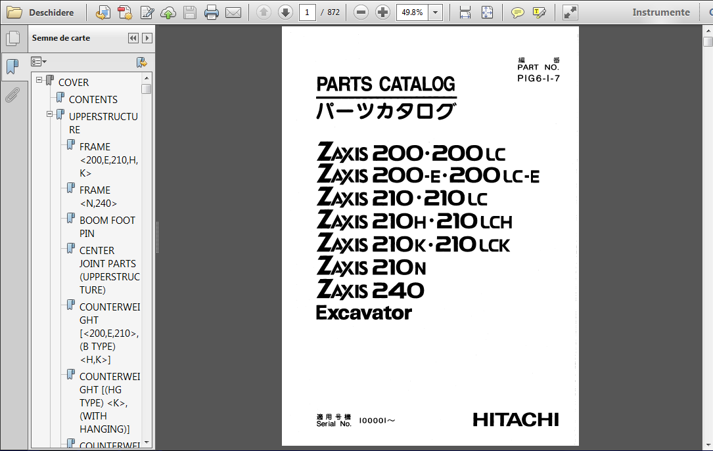Click the collapse bookmarks panel double-arrow button
Screen dimensions: 713x451
133,38
